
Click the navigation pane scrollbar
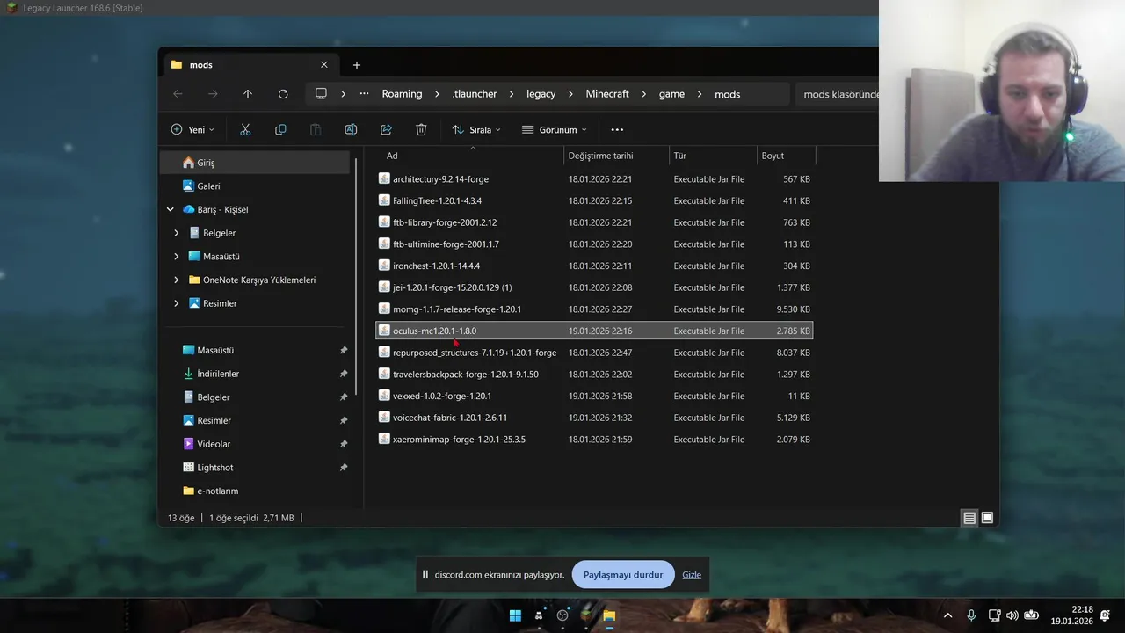coord(356,276)
